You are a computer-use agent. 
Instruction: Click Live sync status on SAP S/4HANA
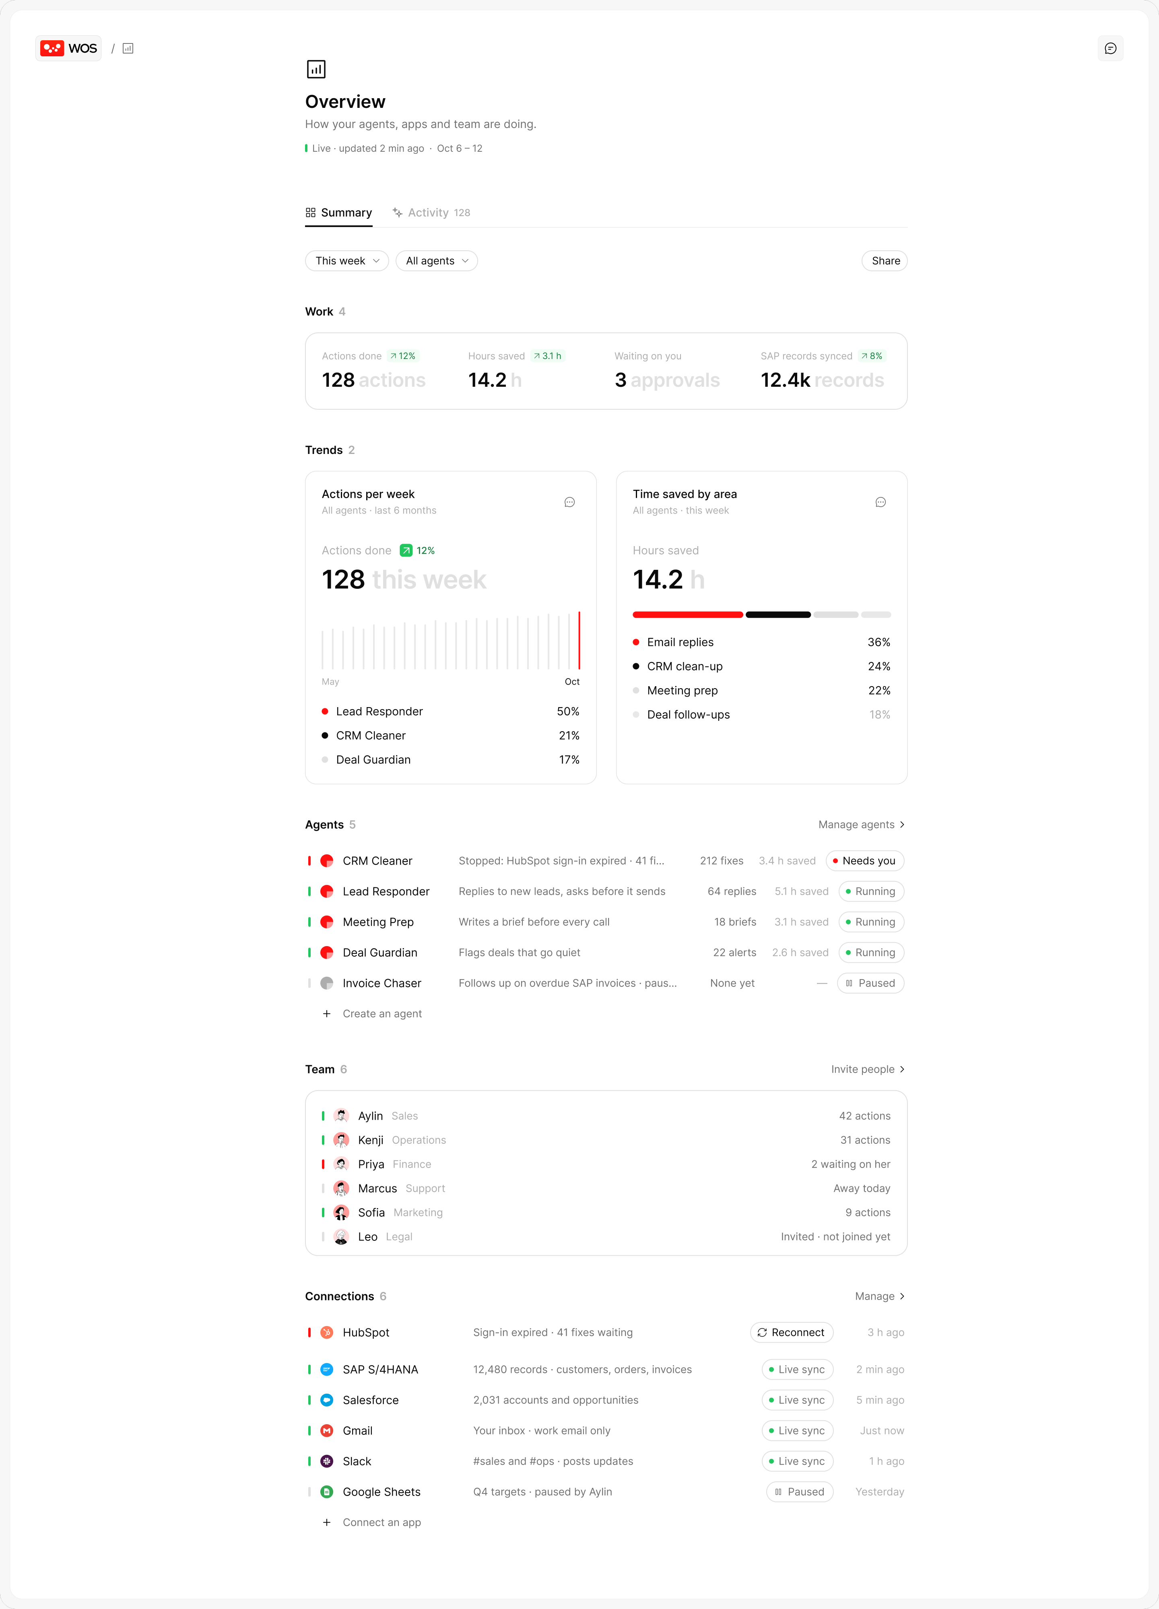pos(797,1369)
